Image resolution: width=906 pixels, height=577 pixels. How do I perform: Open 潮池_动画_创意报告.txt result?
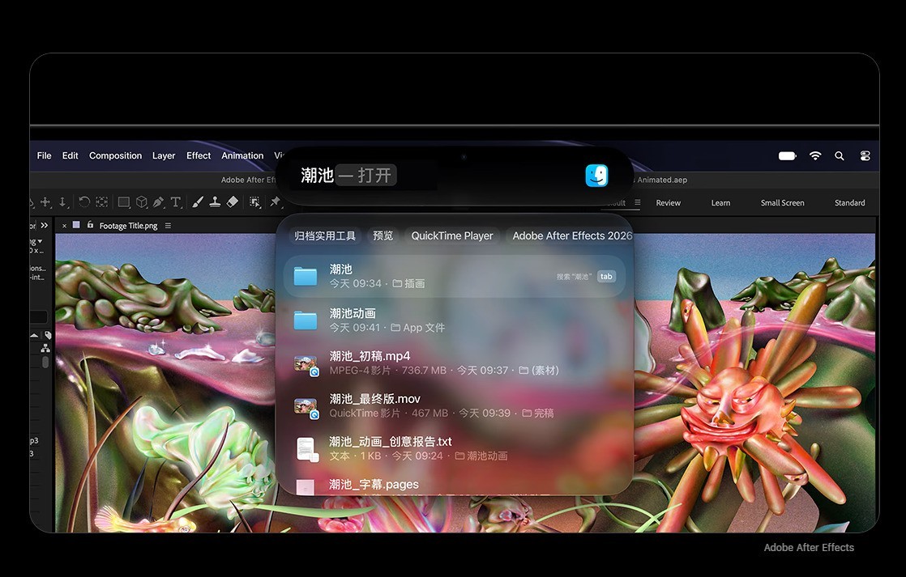pyautogui.click(x=455, y=448)
